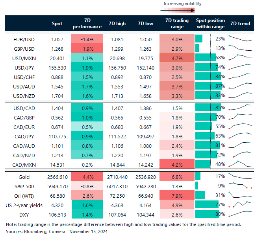
Task: Click the GBP/USD 13% position bar
Action: click(197, 48)
